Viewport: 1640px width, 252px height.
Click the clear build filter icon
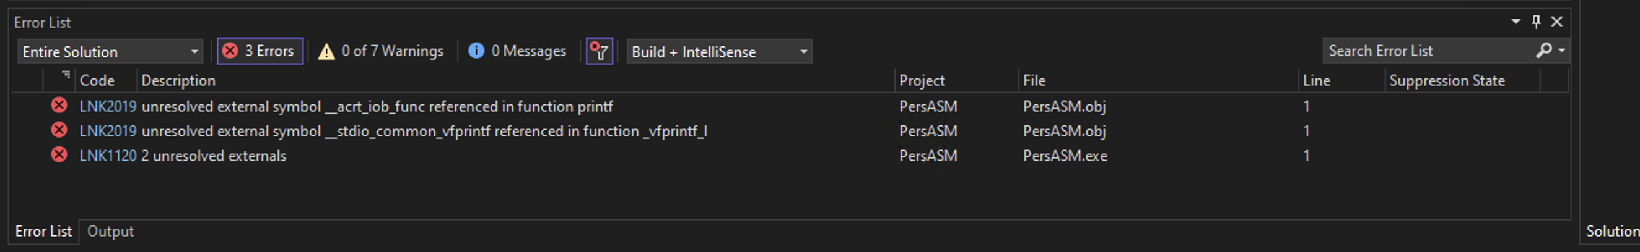click(599, 51)
